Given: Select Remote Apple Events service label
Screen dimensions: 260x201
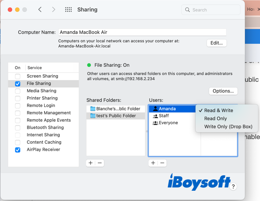Looking at the screenshot, I should [49, 120].
